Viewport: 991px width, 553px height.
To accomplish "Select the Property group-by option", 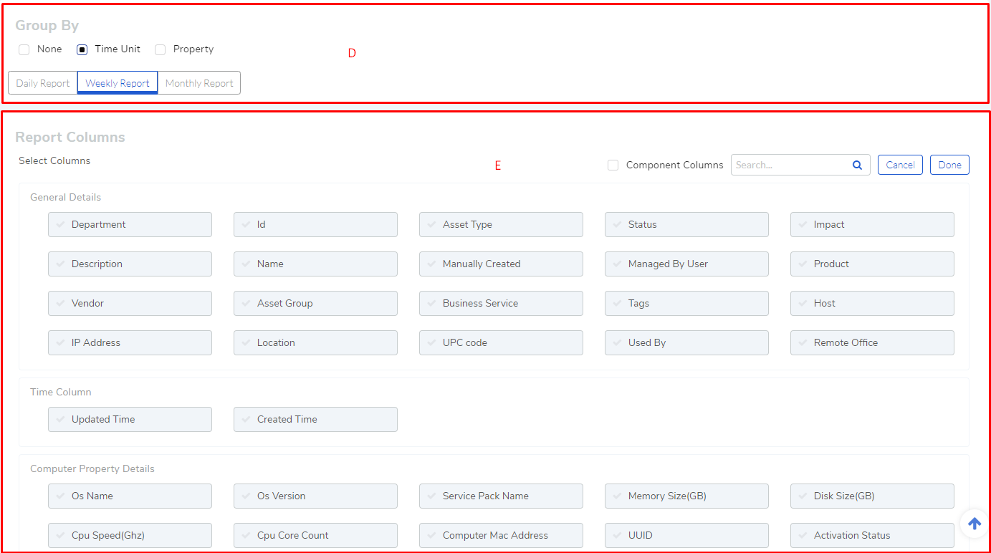I will tap(161, 49).
